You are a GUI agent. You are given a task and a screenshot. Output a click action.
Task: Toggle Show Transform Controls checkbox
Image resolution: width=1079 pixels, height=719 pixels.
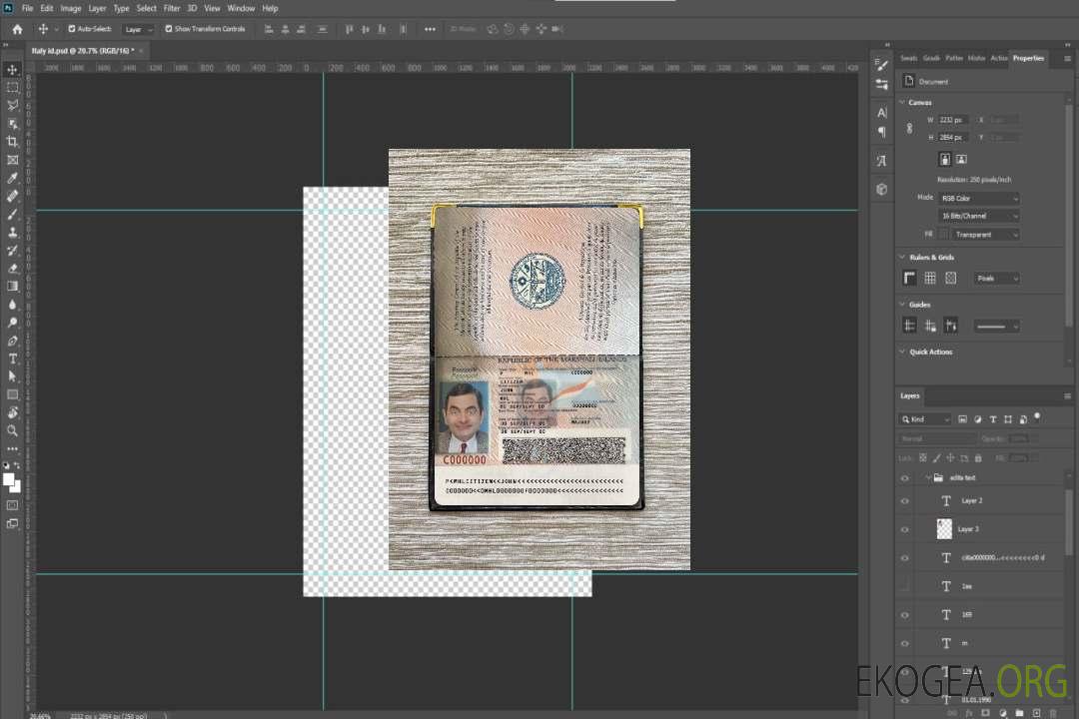(x=169, y=29)
